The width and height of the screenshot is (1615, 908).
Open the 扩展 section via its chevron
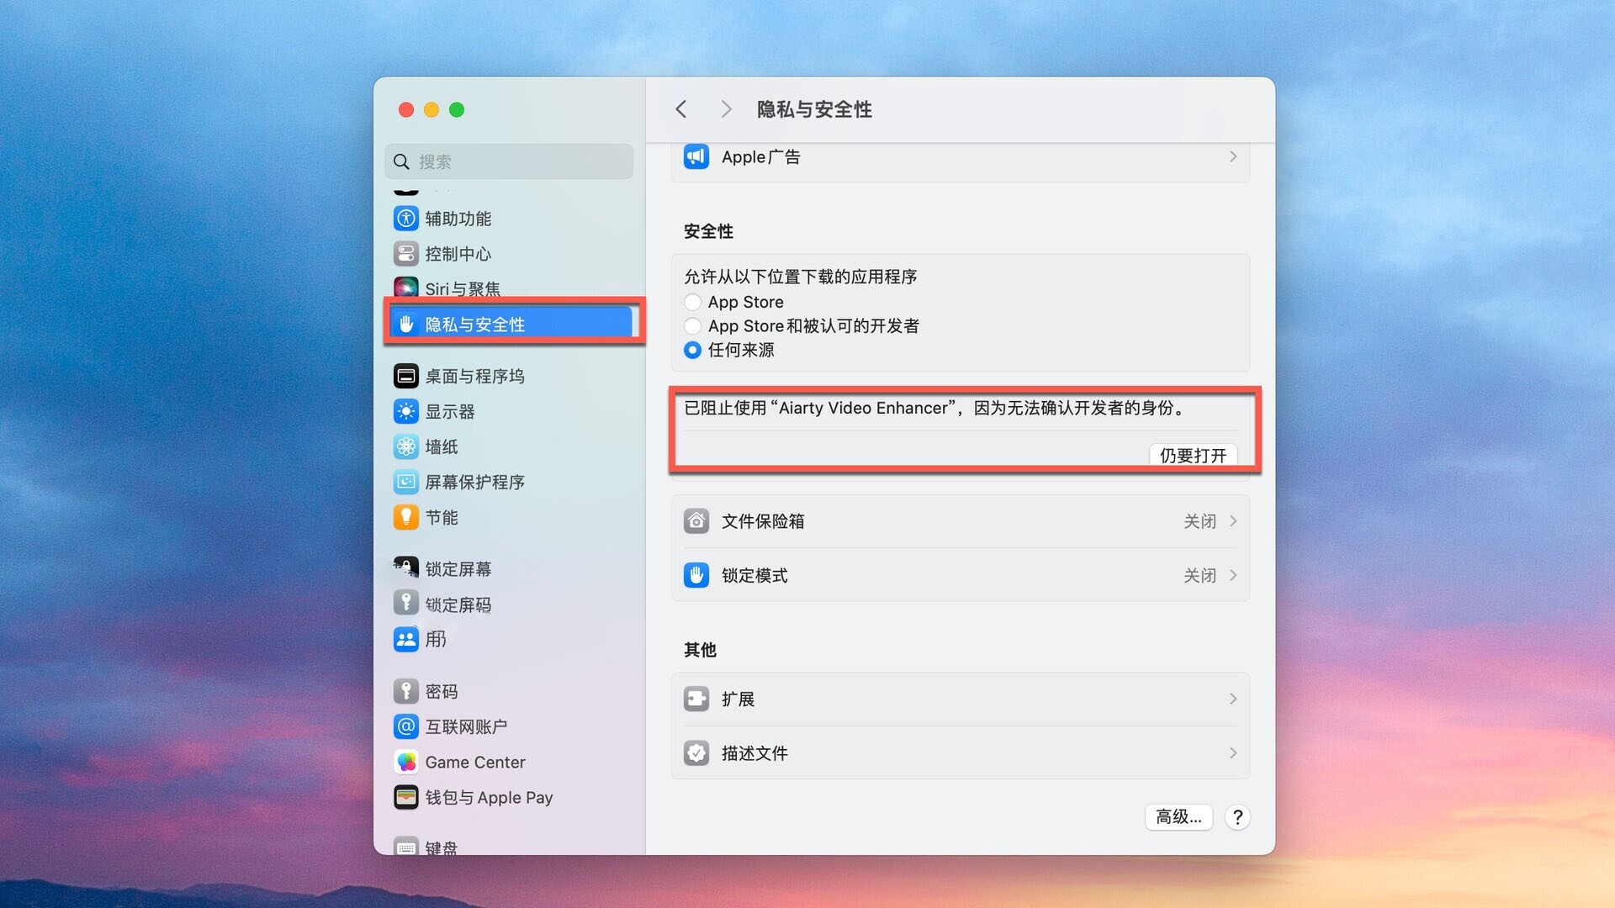click(x=1233, y=699)
